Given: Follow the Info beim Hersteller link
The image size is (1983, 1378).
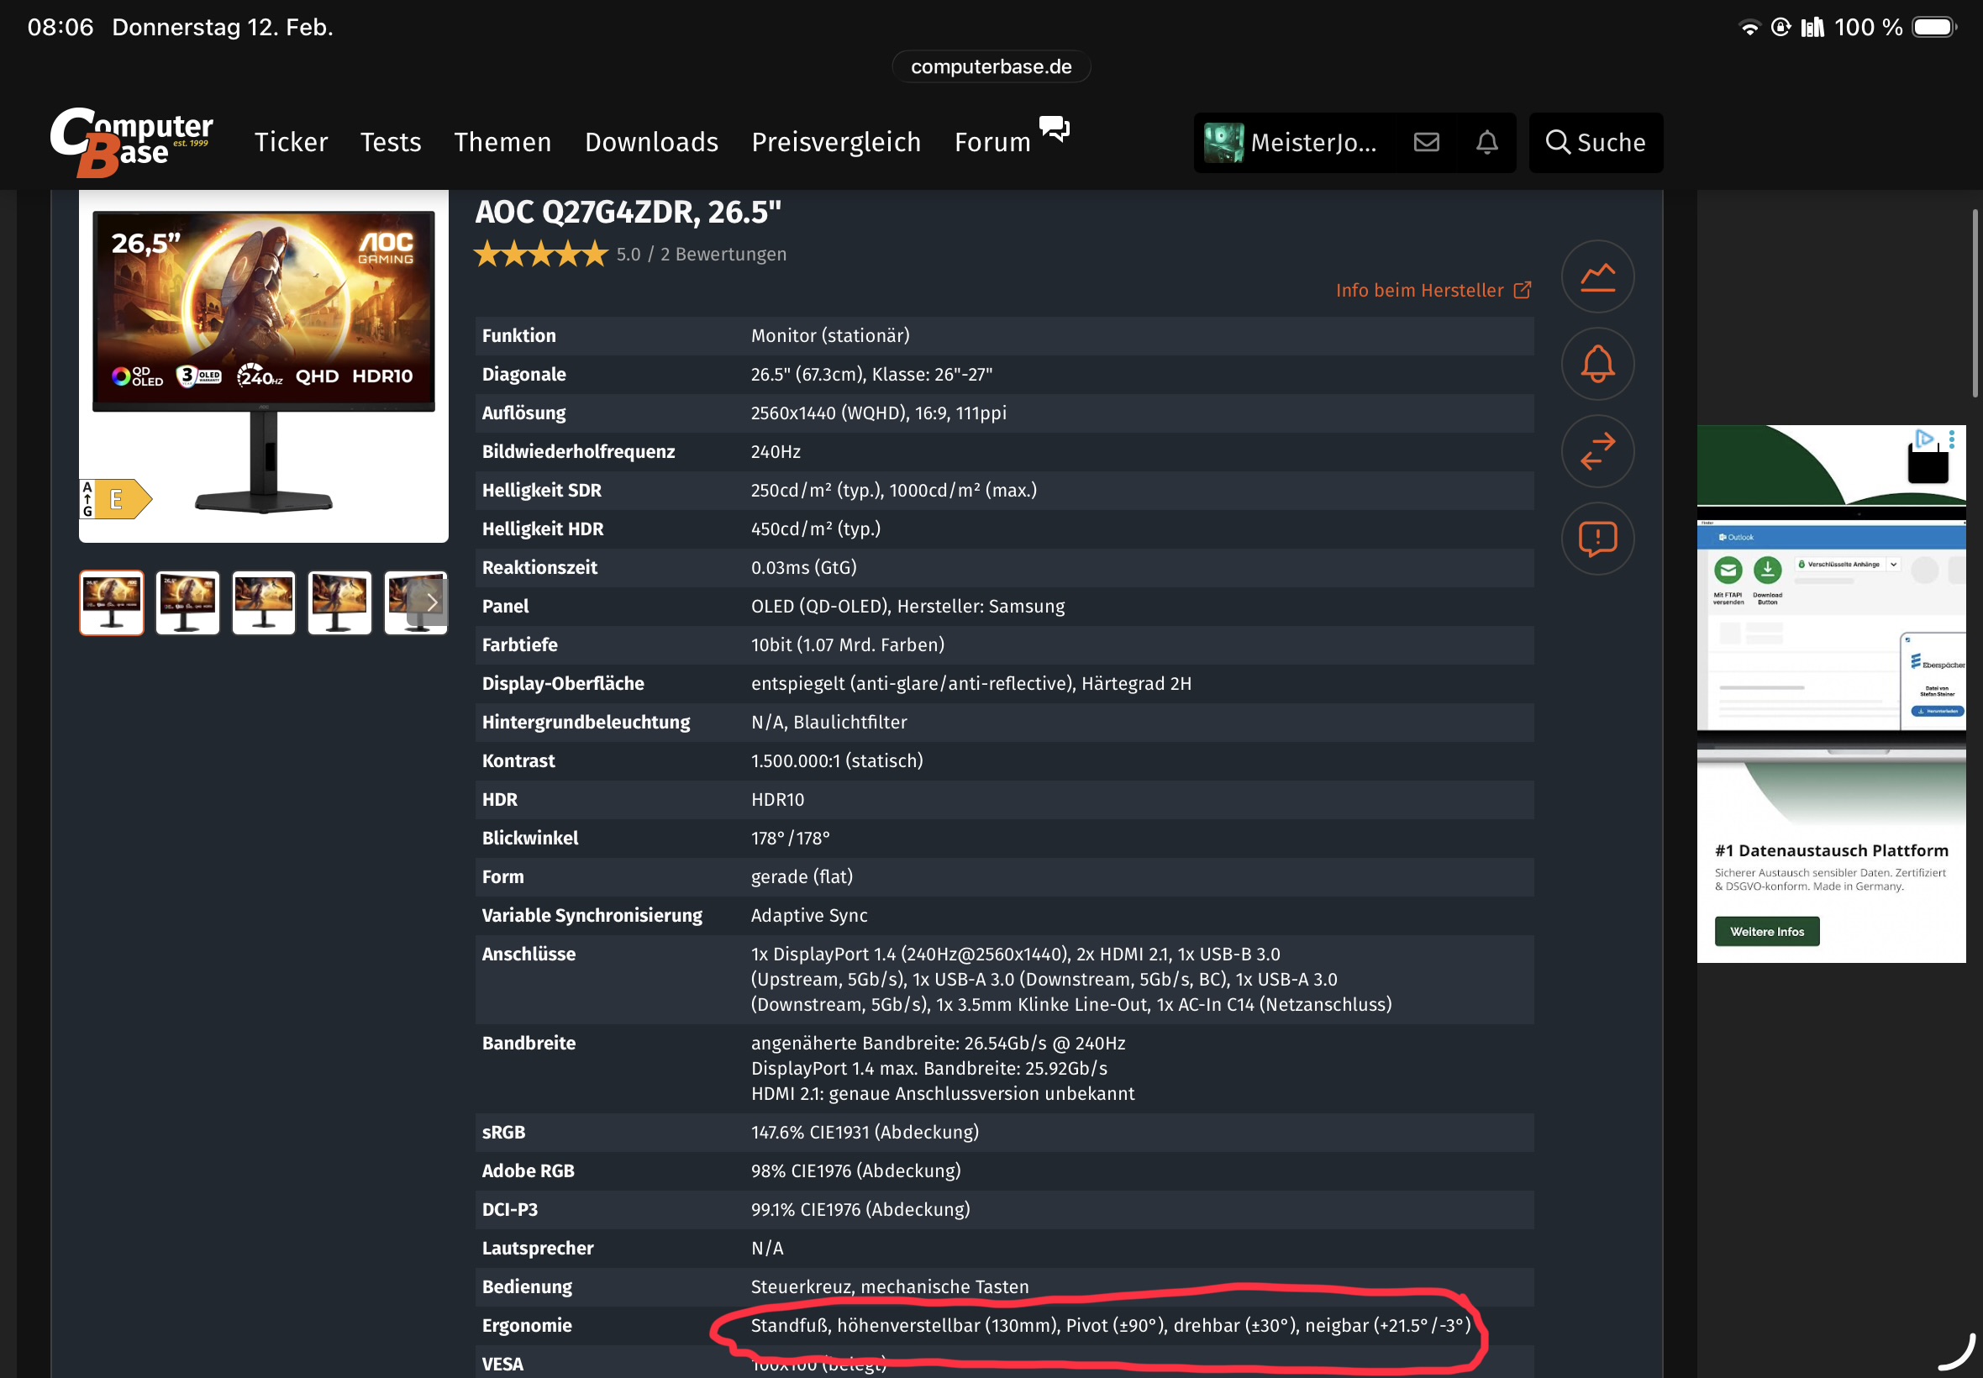Looking at the screenshot, I should click(1433, 290).
